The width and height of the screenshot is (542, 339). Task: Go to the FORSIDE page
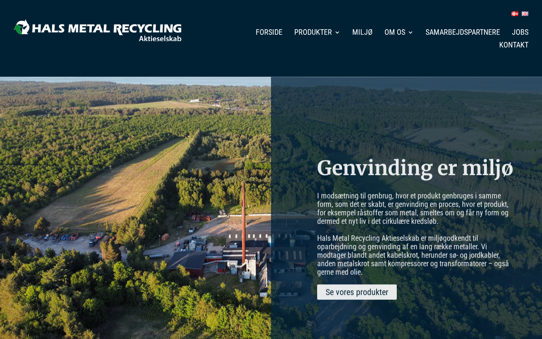pos(269,32)
